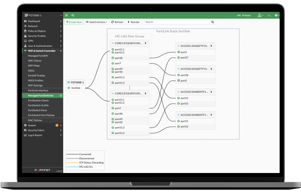
Task: Click the orange notification badge next to System
Action: [57, 125]
